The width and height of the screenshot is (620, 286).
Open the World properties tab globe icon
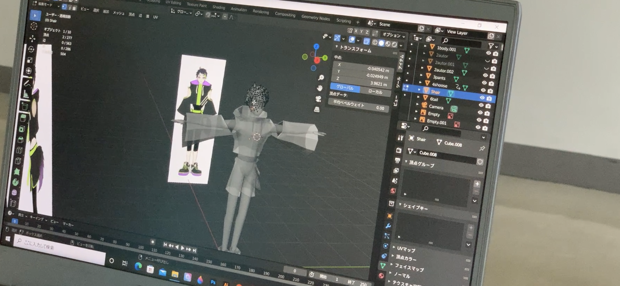pos(393,191)
